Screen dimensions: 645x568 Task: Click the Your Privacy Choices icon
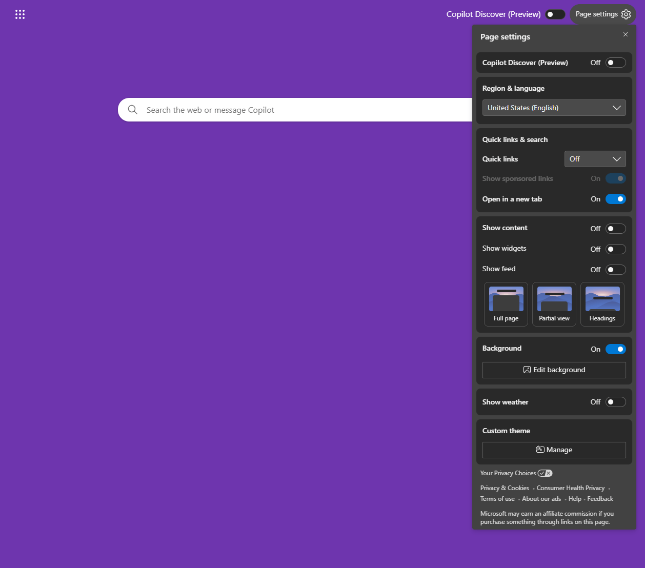click(x=545, y=473)
